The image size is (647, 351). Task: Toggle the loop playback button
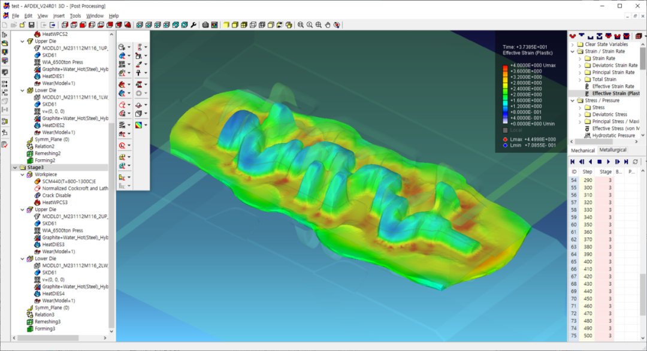(x=636, y=162)
